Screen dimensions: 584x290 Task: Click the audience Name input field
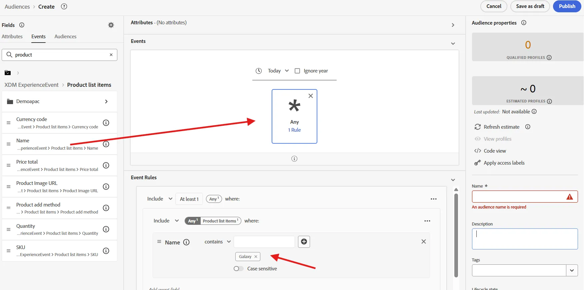tap(525, 197)
